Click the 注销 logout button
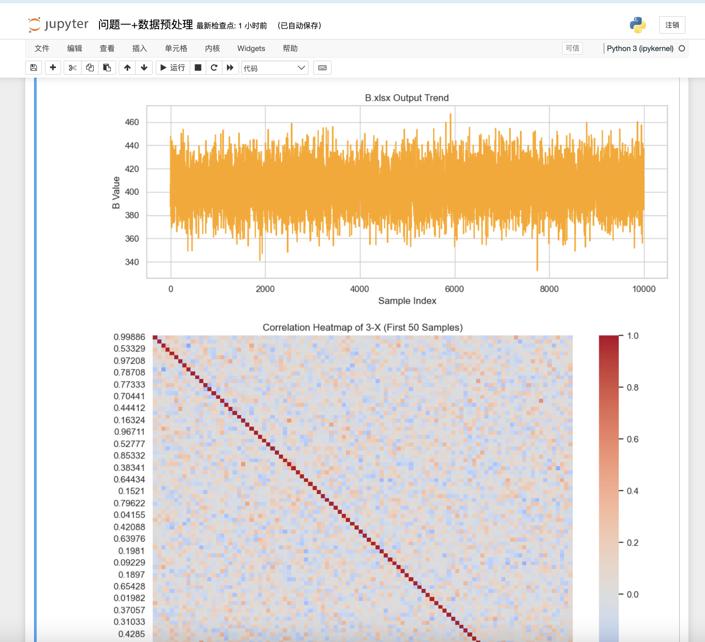The width and height of the screenshot is (705, 642). click(672, 25)
